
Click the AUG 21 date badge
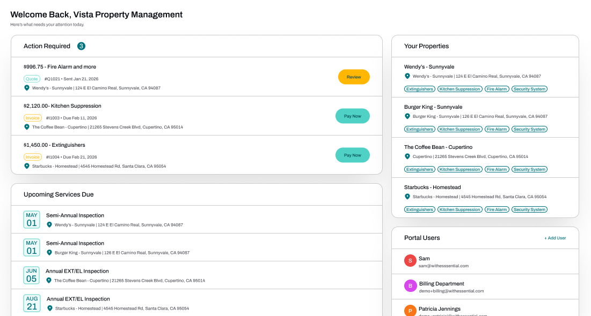(x=32, y=303)
